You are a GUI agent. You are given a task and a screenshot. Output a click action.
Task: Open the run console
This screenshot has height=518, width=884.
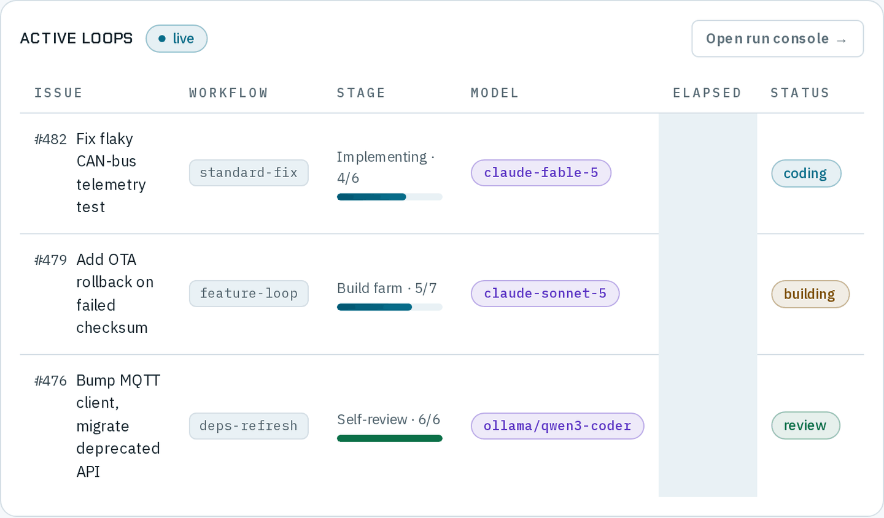pos(777,39)
